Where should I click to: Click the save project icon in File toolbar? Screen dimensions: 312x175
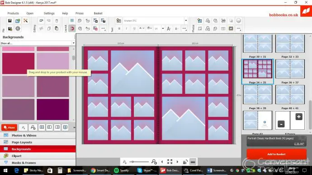pos(10,21)
